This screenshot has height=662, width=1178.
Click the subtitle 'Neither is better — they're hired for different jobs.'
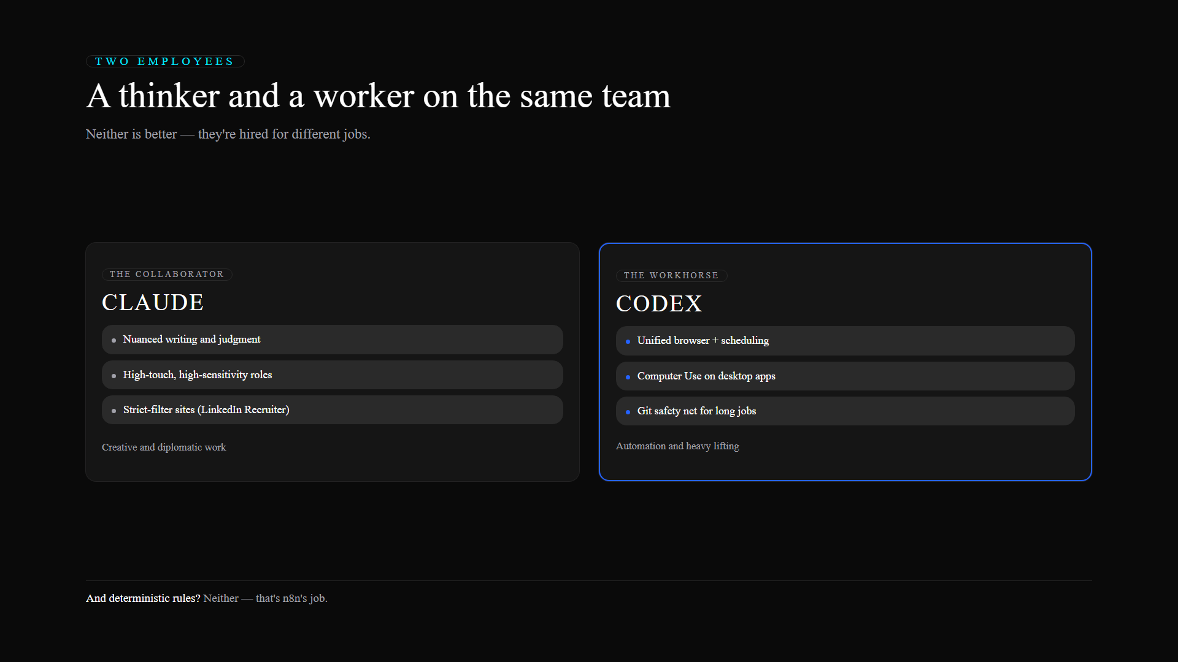pyautogui.click(x=228, y=134)
